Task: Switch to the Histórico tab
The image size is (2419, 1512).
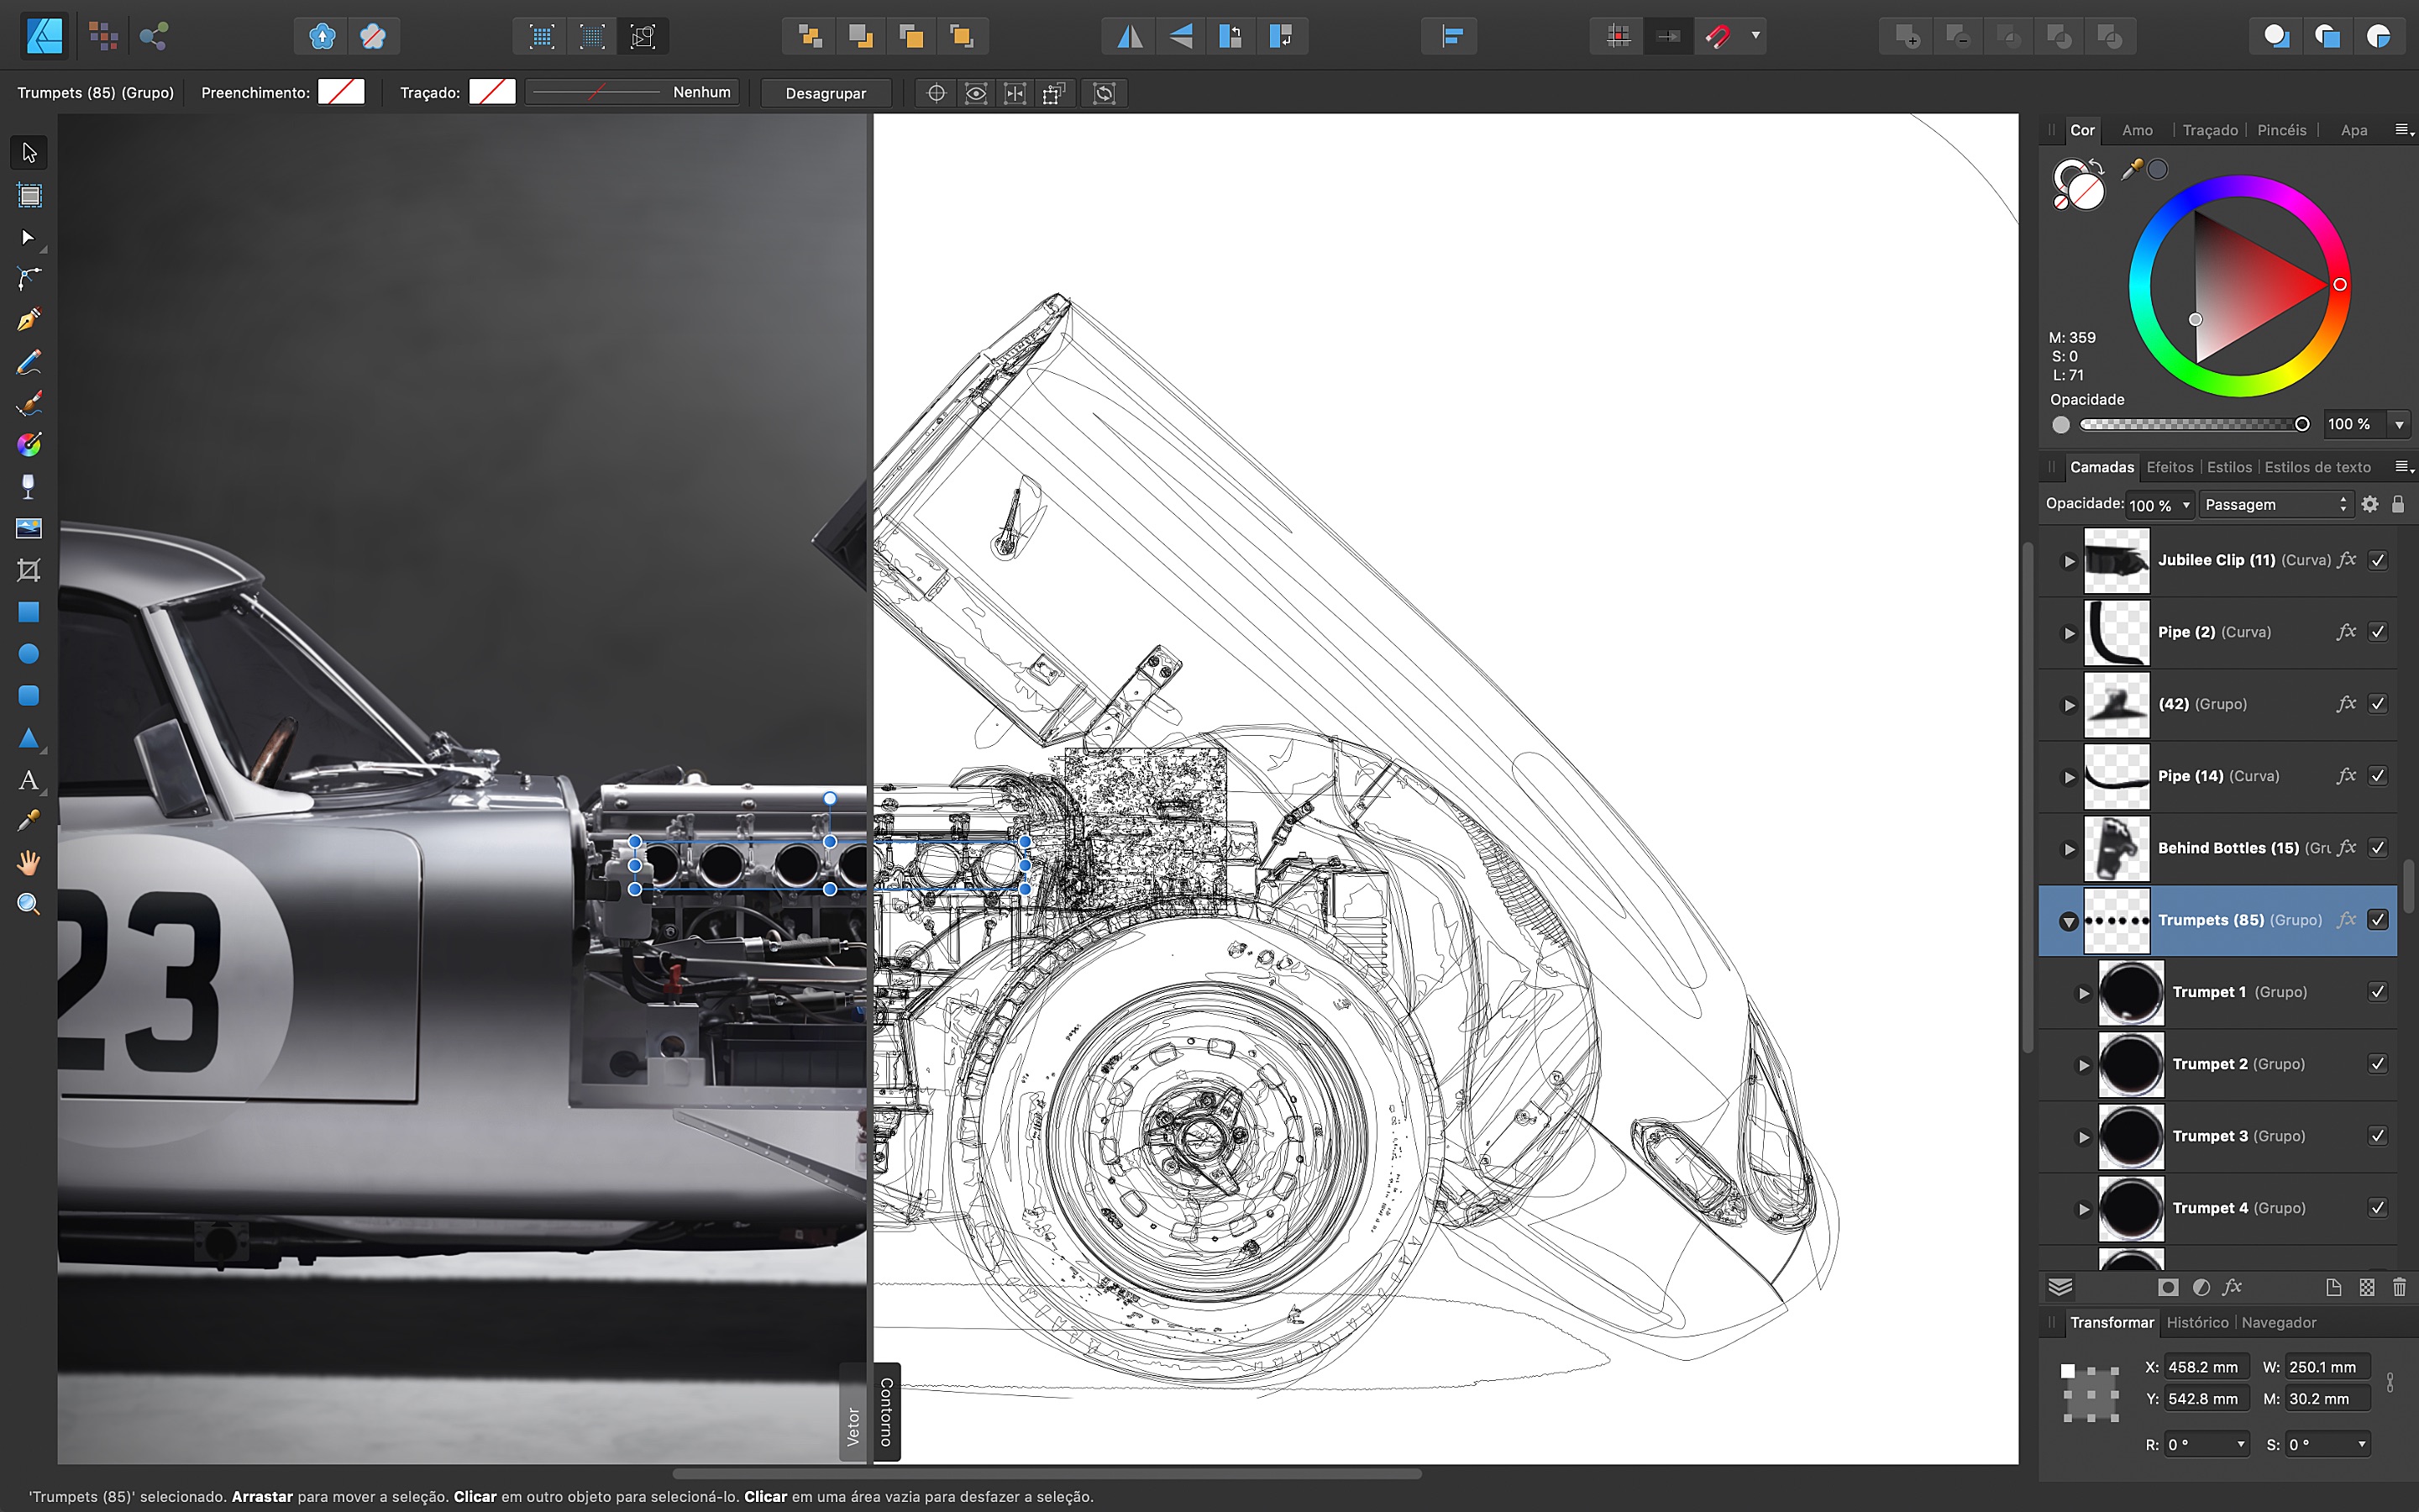Action: pyautogui.click(x=2197, y=1322)
